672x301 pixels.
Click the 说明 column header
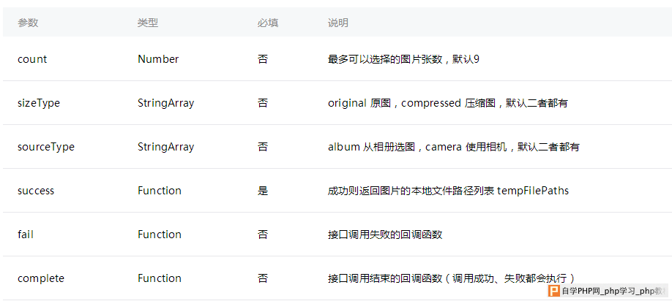pos(338,23)
